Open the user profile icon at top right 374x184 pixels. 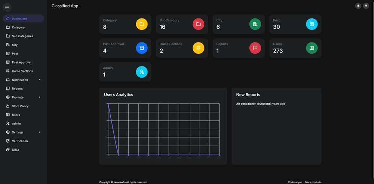pos(366,6)
